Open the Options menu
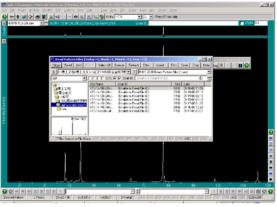Screen dimensions: 277x207 click(69, 10)
